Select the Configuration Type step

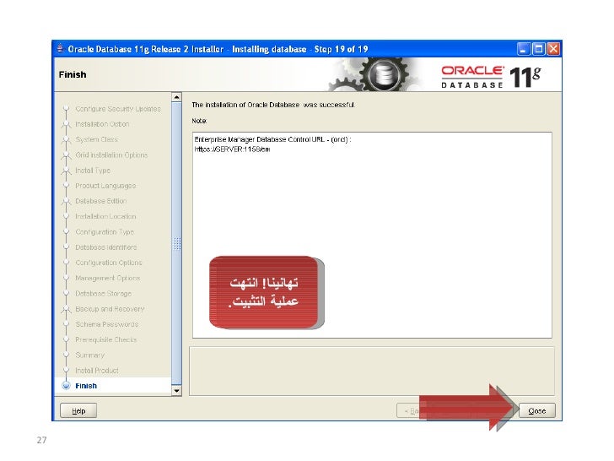pos(105,232)
